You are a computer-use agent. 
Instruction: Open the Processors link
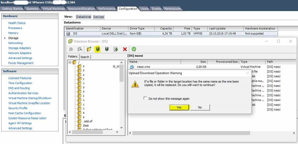[x=15, y=28]
